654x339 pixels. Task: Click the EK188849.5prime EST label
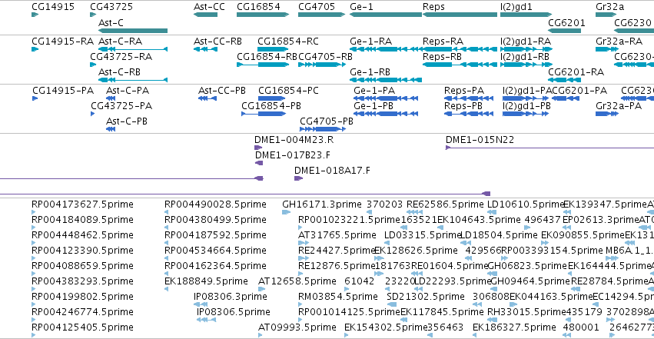point(206,281)
